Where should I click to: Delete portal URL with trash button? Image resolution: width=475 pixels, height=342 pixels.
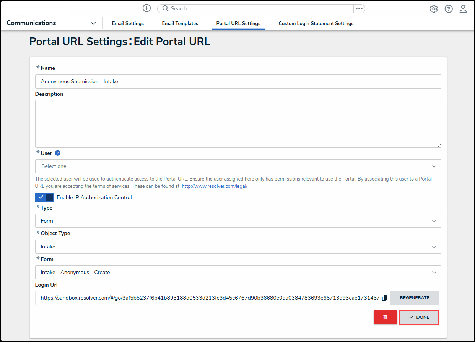coord(385,317)
